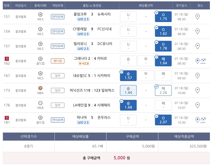Click the NBA basketball icon
This screenshot has height=166, width=211.
point(41,88)
